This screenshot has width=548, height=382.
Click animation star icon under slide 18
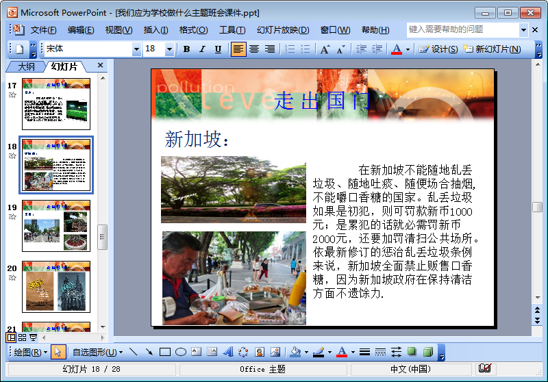(12, 155)
